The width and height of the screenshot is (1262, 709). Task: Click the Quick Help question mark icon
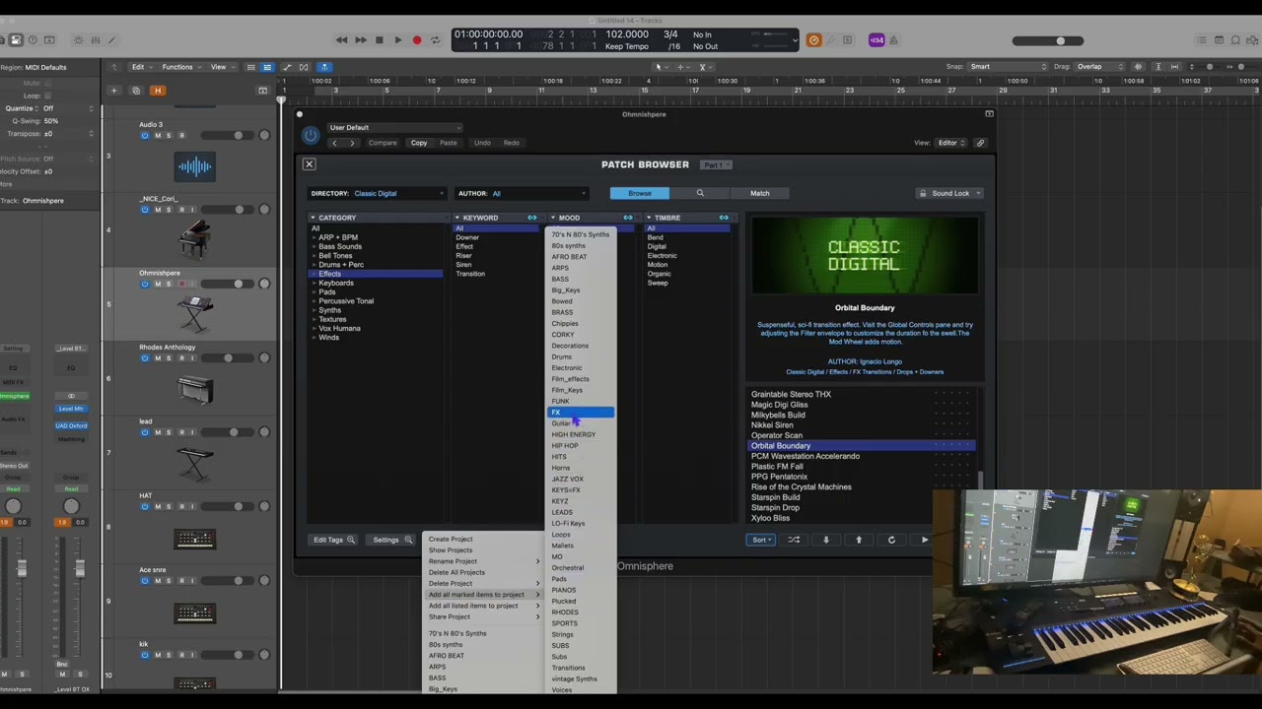click(33, 40)
